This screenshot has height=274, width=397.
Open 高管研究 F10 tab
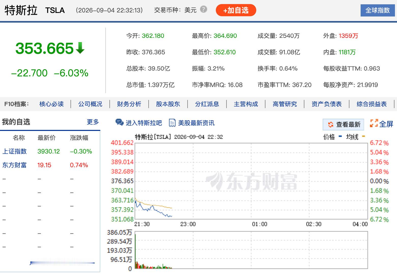point(285,104)
